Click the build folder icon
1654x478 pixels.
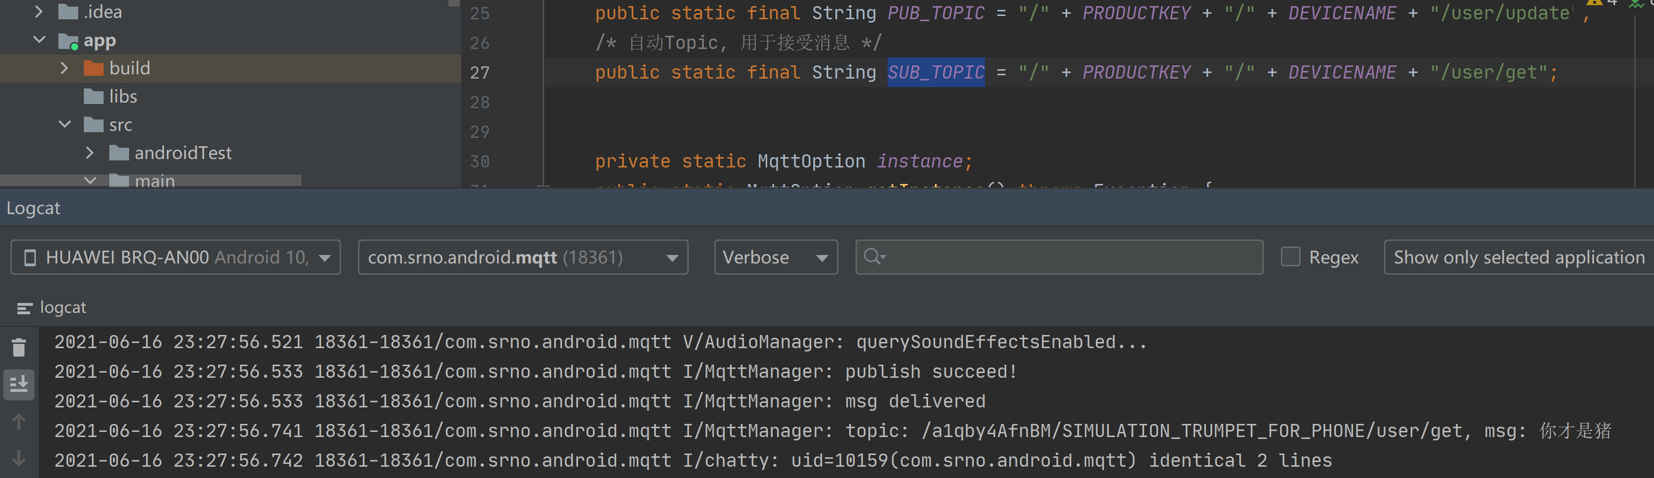coord(94,68)
